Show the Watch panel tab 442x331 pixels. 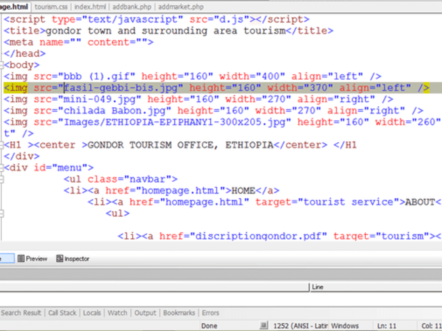click(117, 313)
